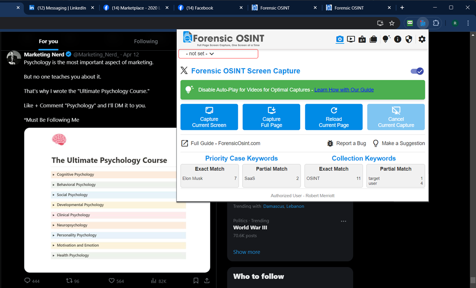Open a new browser tab with plus
476x288 pixels.
click(x=402, y=8)
